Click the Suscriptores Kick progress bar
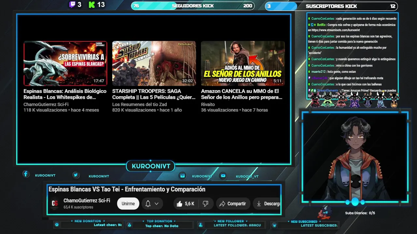Screen dimensions: 417x234 tap(331, 6)
